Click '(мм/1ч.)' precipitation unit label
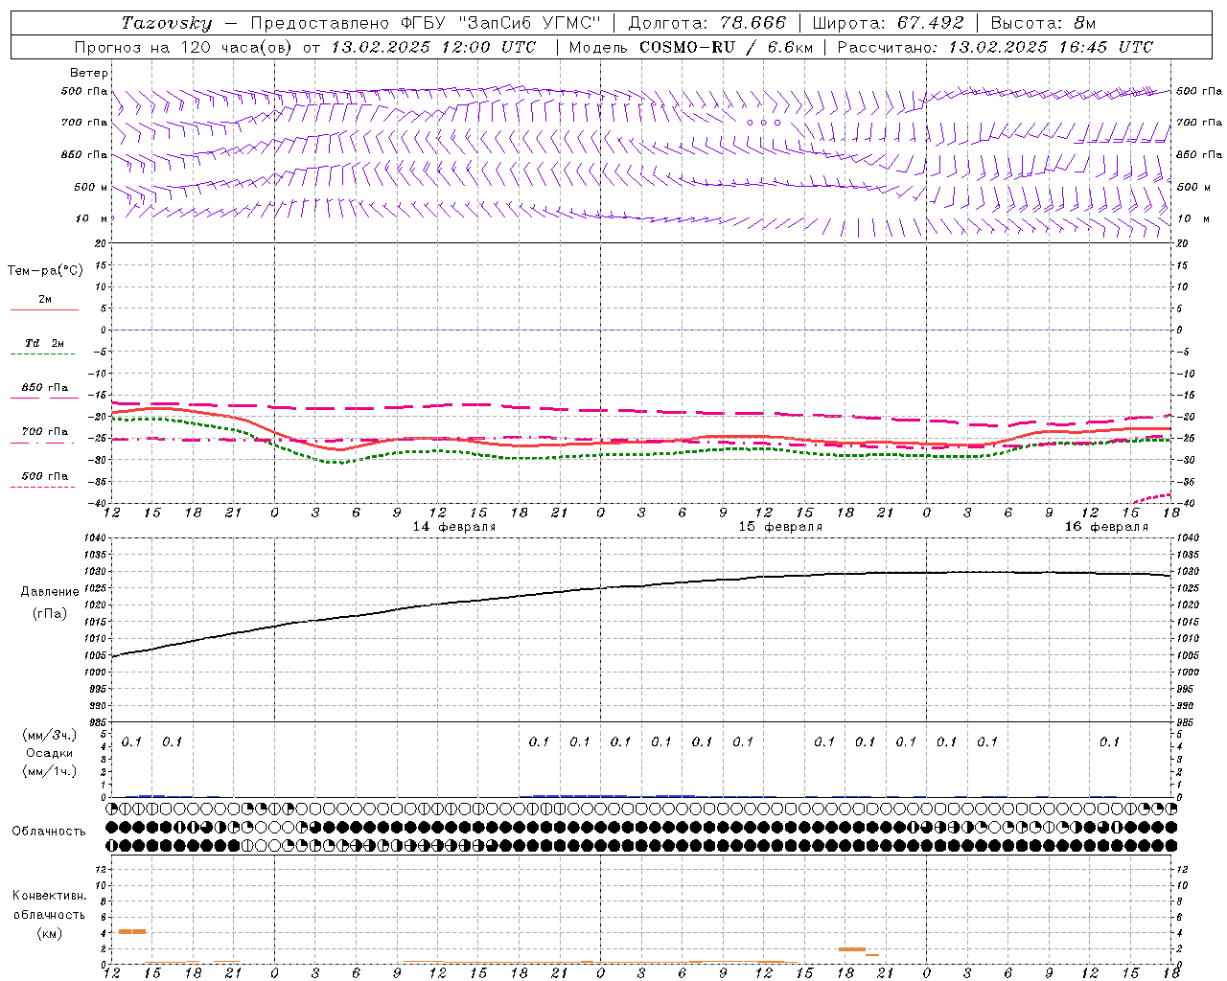 click(49, 771)
